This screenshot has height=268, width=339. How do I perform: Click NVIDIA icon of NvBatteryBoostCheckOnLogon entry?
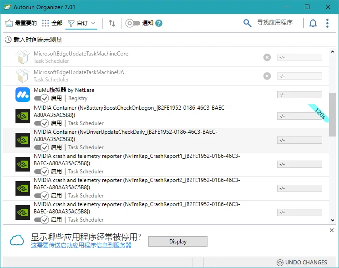point(23,116)
